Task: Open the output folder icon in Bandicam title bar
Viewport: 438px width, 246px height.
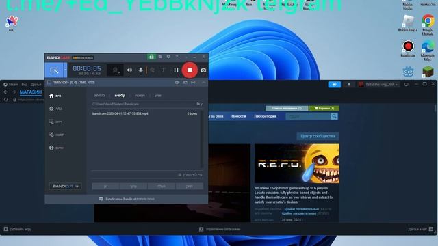Action: 160,57
